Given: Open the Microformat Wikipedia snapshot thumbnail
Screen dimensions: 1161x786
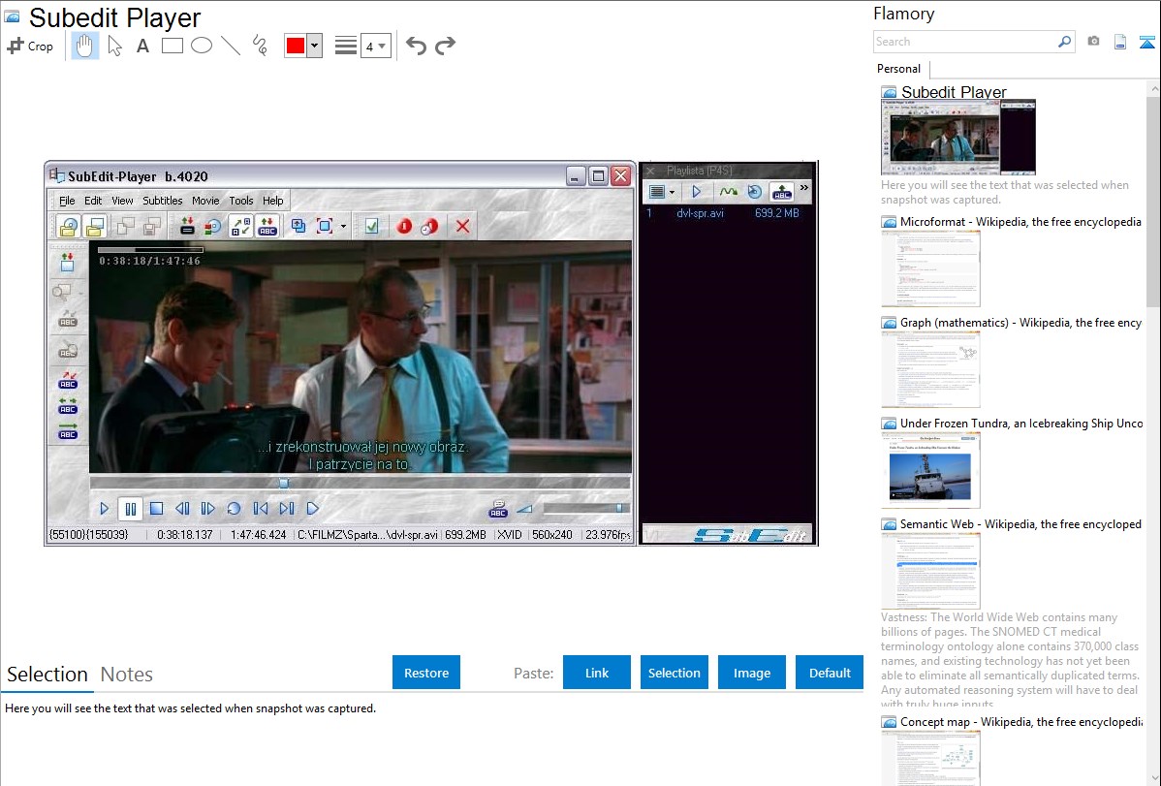Looking at the screenshot, I should [930, 268].
